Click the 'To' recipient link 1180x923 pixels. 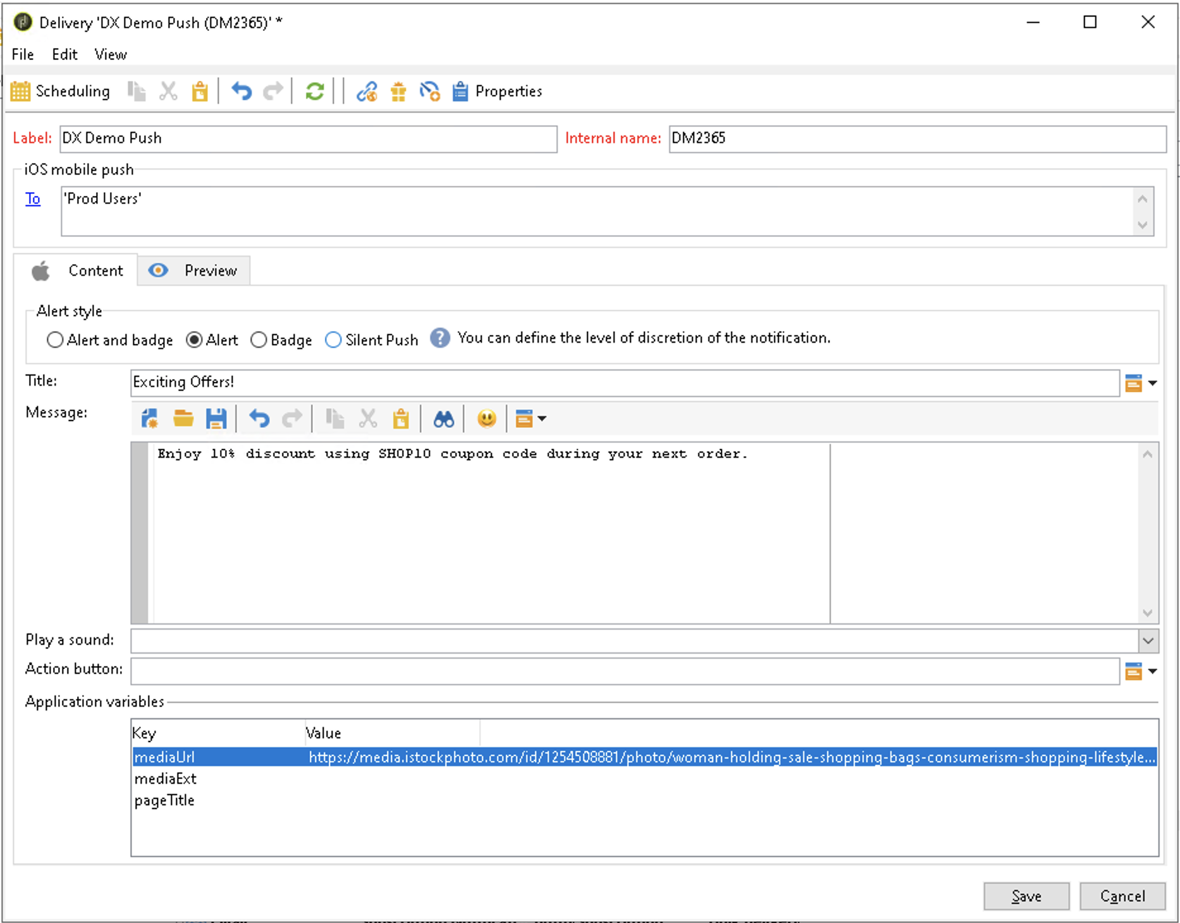coord(33,199)
